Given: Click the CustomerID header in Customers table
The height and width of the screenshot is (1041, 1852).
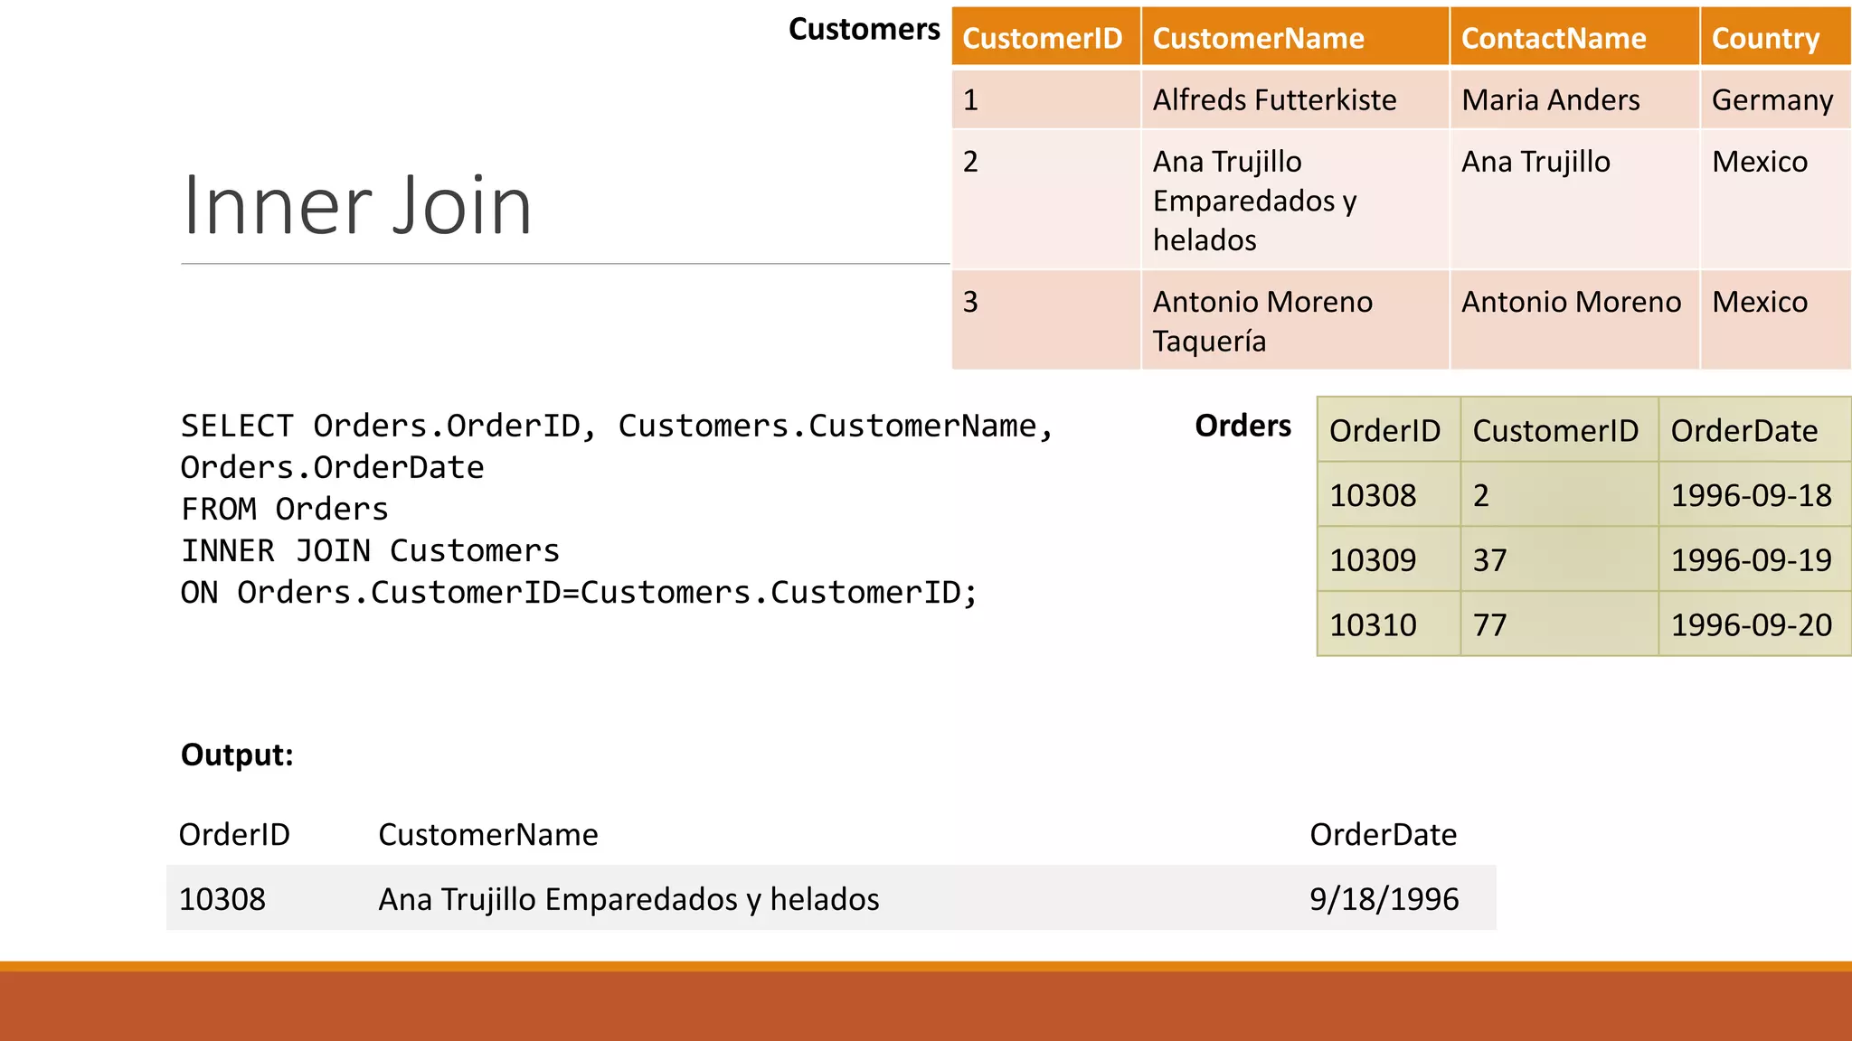Looking at the screenshot, I should point(1042,39).
